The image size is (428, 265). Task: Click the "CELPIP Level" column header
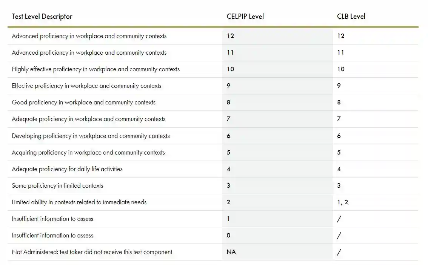point(245,17)
